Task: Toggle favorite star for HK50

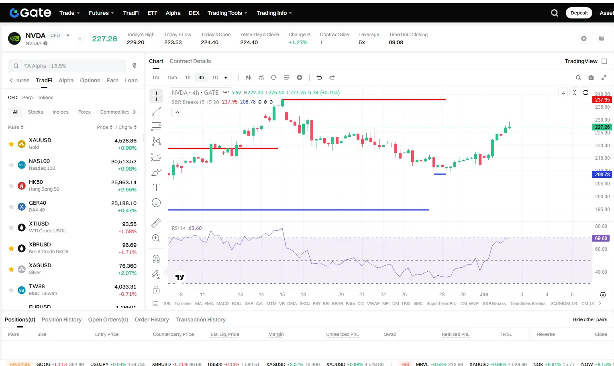Action: click(x=11, y=185)
